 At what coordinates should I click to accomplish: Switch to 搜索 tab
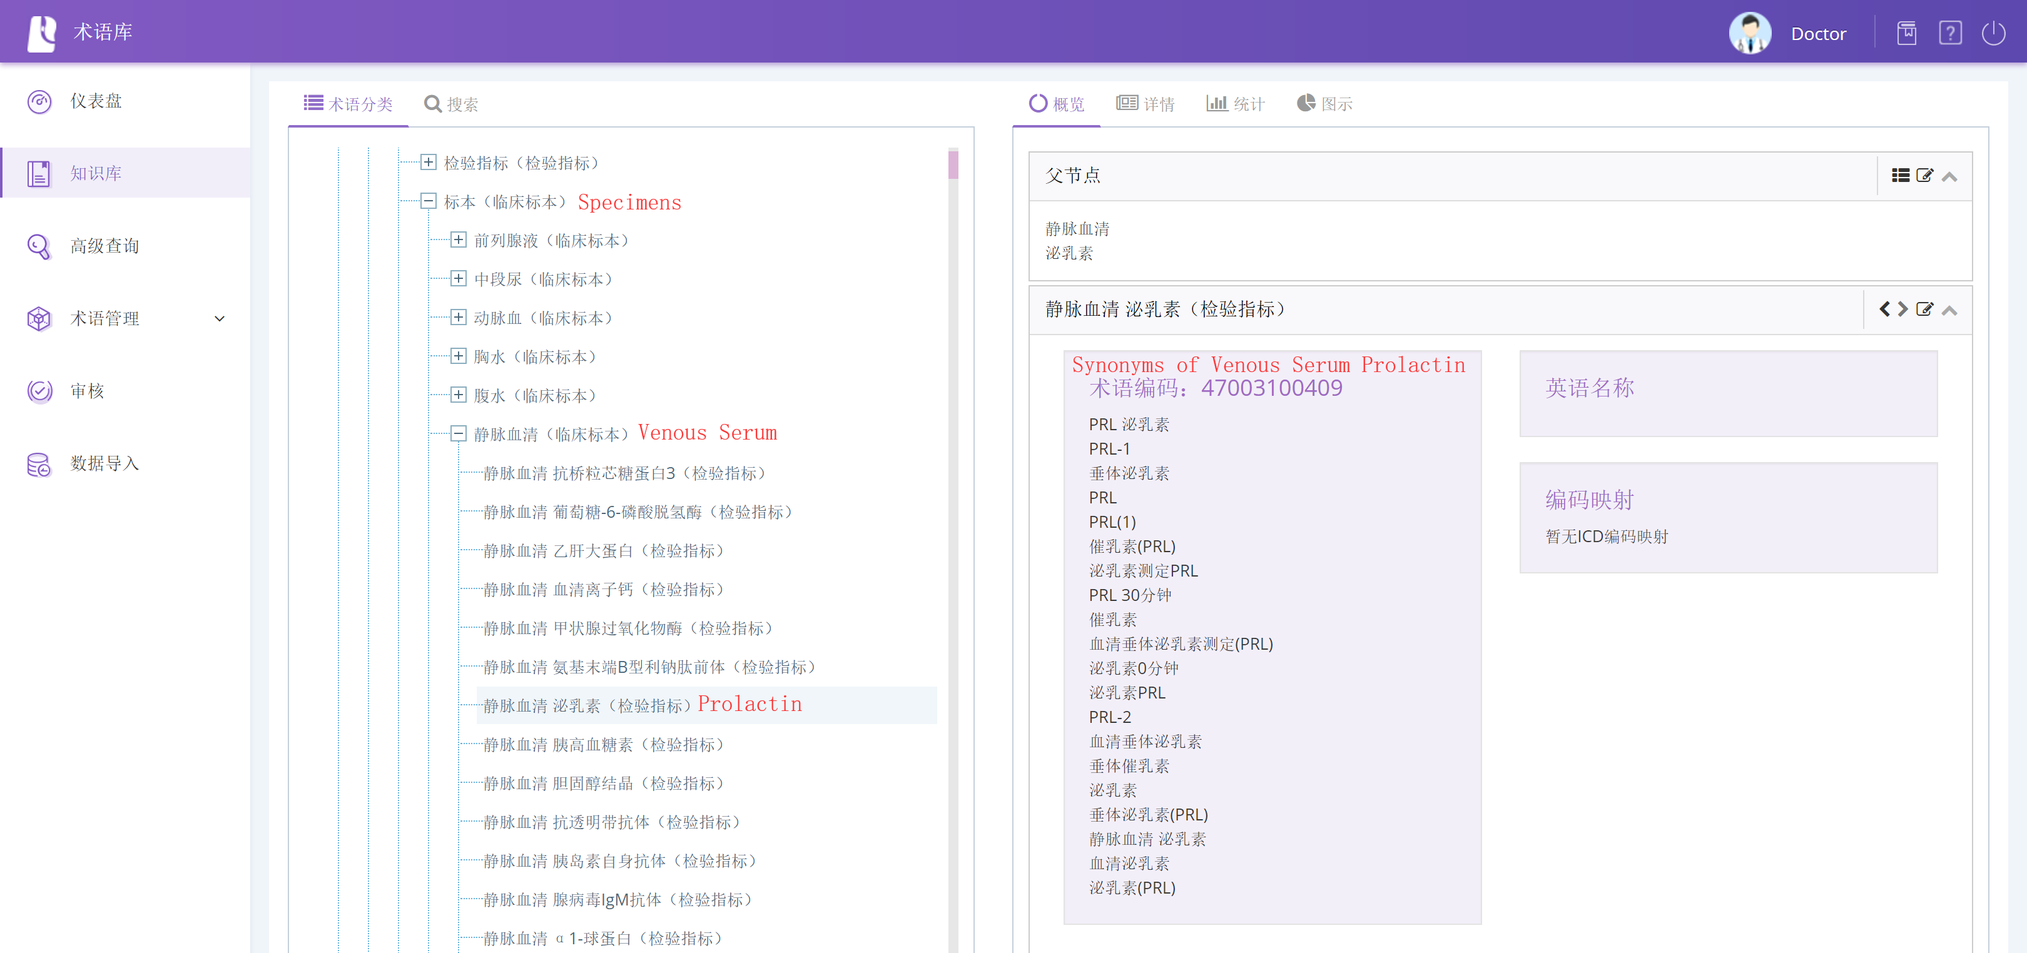[x=451, y=104]
